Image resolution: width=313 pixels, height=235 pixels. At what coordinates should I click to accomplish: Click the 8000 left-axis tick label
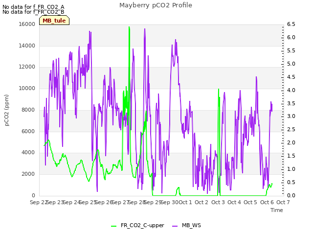(28, 110)
